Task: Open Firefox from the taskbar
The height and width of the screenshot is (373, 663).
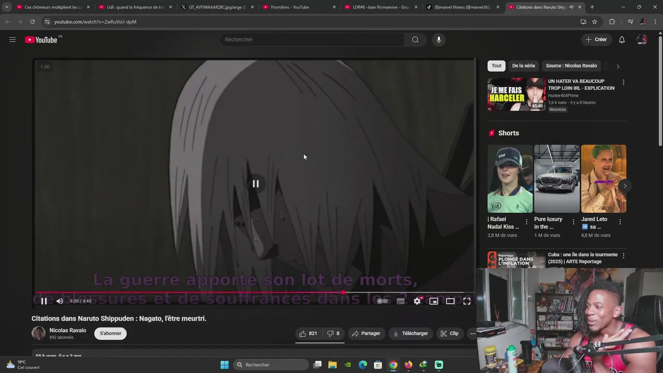Action: pos(409,365)
